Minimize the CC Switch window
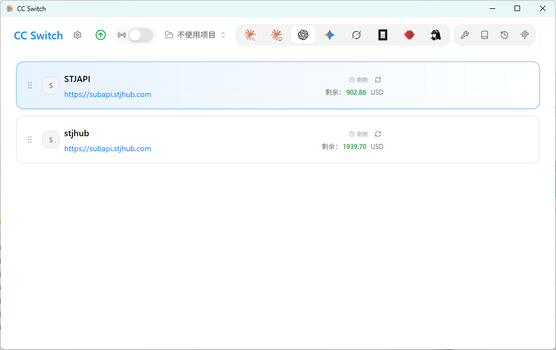This screenshot has width=556, height=350. click(x=492, y=8)
